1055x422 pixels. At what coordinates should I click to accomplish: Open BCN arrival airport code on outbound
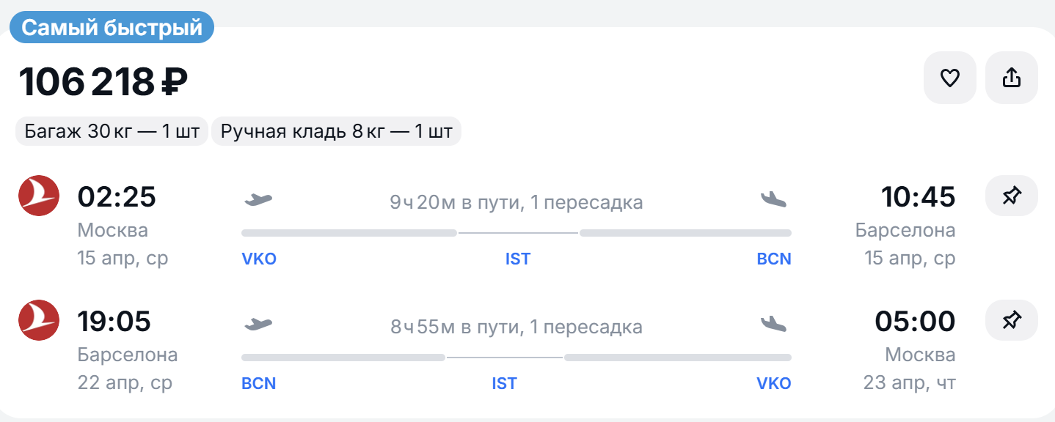point(774,259)
